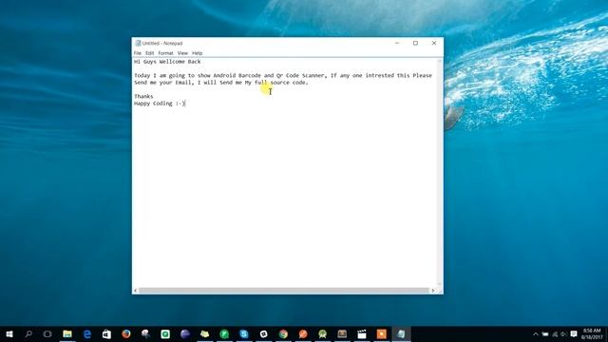
Task: Launch Microsoft Edge from the taskbar
Action: pyautogui.click(x=86, y=333)
